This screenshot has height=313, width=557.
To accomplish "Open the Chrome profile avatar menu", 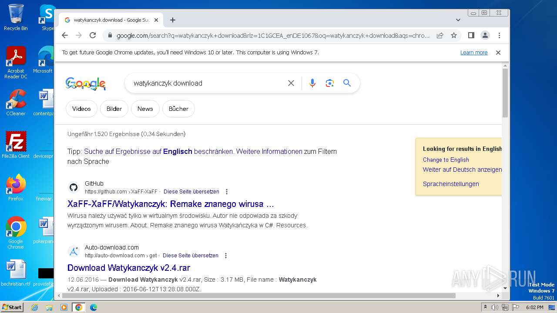I will click(485, 35).
